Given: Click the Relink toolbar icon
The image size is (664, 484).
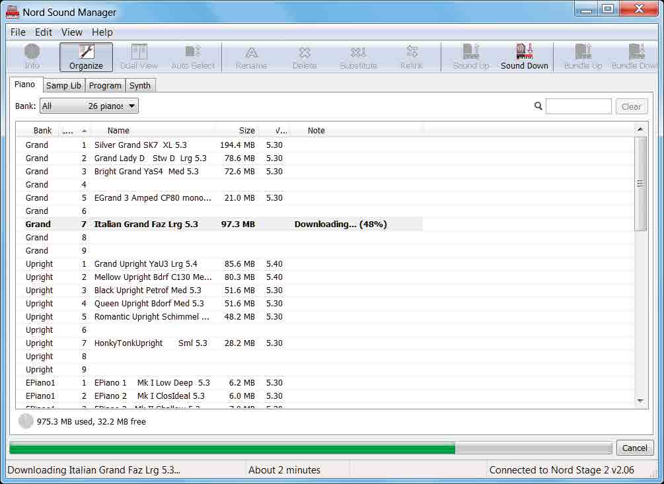Looking at the screenshot, I should tap(412, 57).
